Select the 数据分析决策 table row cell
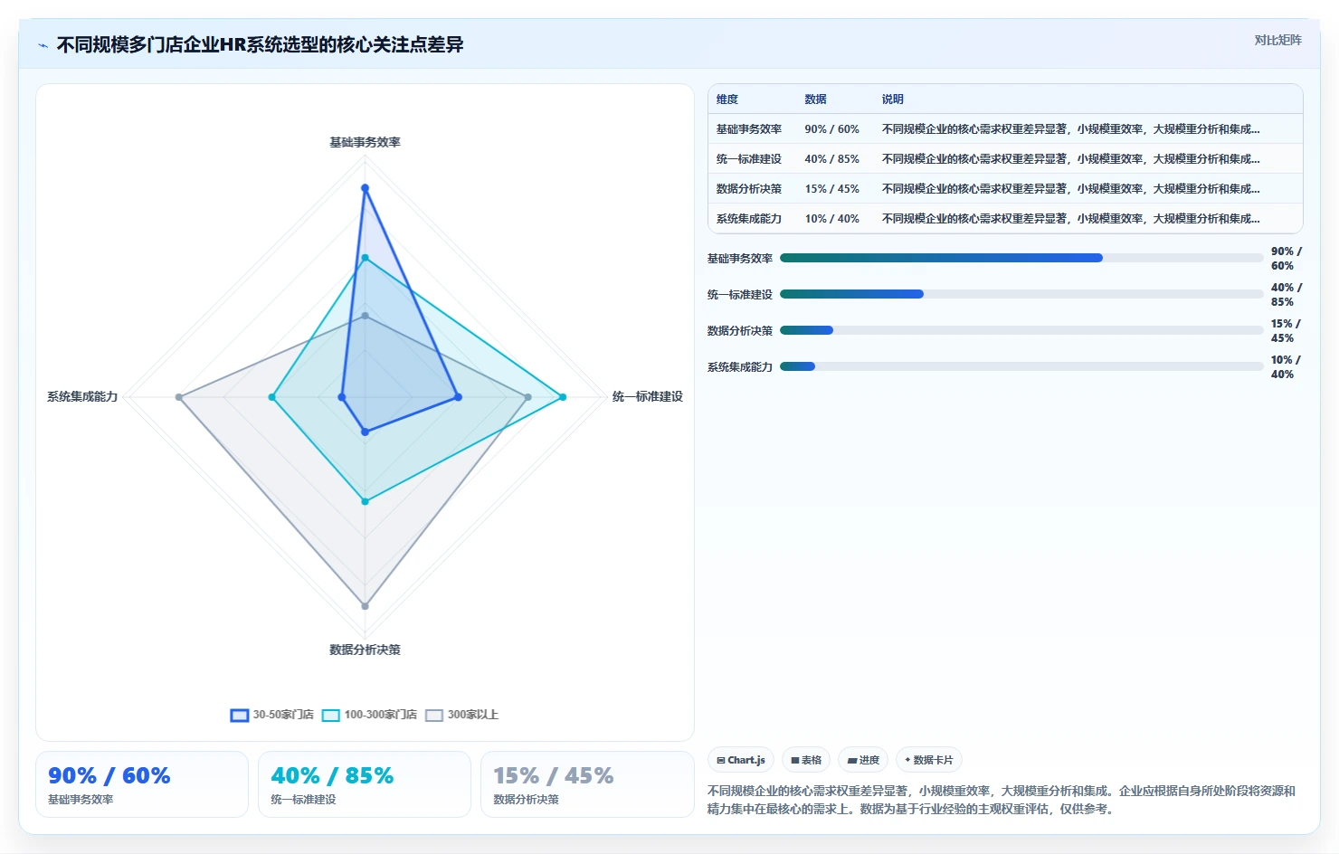This screenshot has height=854, width=1339. [x=749, y=189]
